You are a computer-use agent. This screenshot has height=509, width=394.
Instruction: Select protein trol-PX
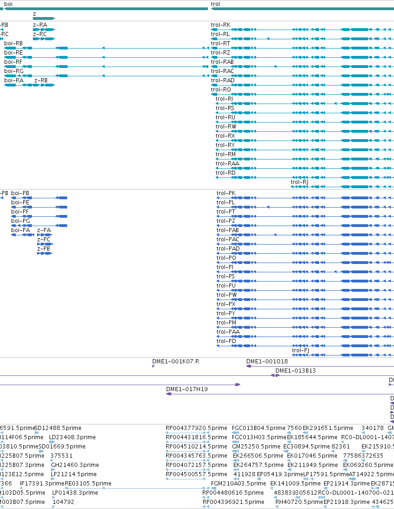pos(305,309)
